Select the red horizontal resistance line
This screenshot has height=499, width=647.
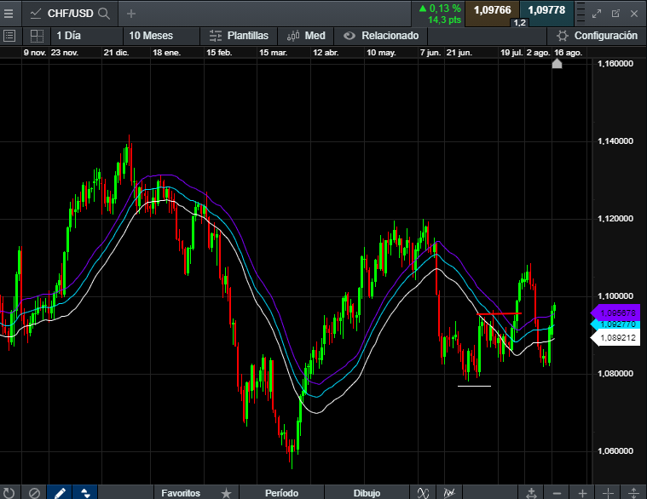point(499,314)
